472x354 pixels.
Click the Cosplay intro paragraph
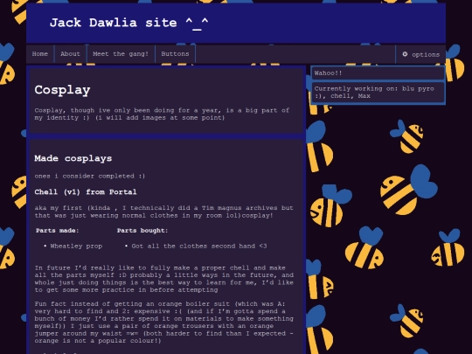(162, 115)
